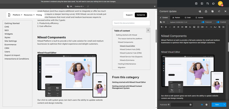The width and height of the screenshot is (229, 109).
Task: Insert an image from the editor toolbar
Action: (194, 27)
